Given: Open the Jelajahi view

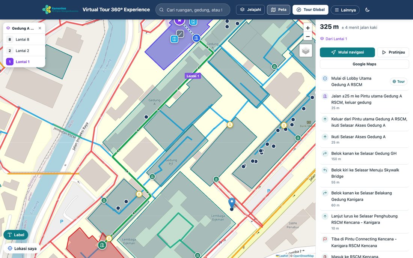Looking at the screenshot, I should click(x=250, y=10).
